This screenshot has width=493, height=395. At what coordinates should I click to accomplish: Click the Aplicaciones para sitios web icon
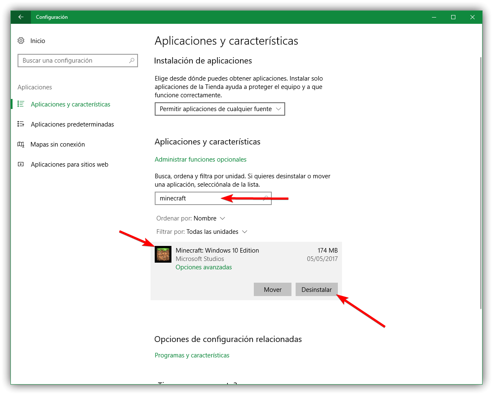[21, 164]
